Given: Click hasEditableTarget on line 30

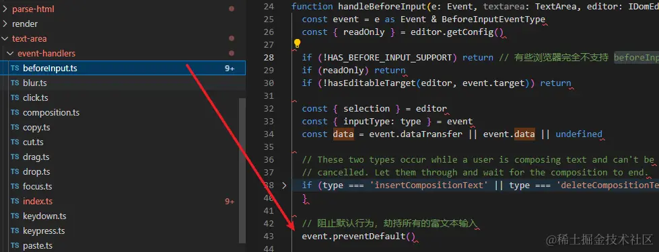Looking at the screenshot, I should tap(372, 83).
